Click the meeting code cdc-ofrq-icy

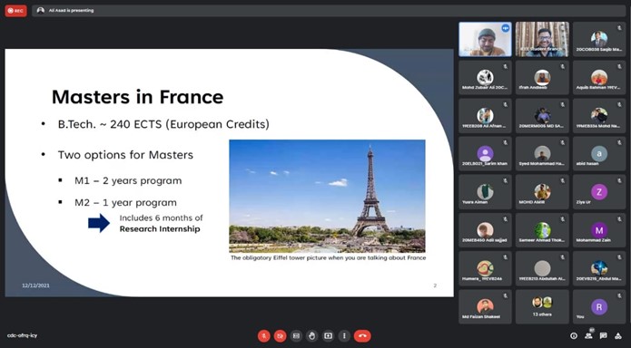[x=22, y=335]
